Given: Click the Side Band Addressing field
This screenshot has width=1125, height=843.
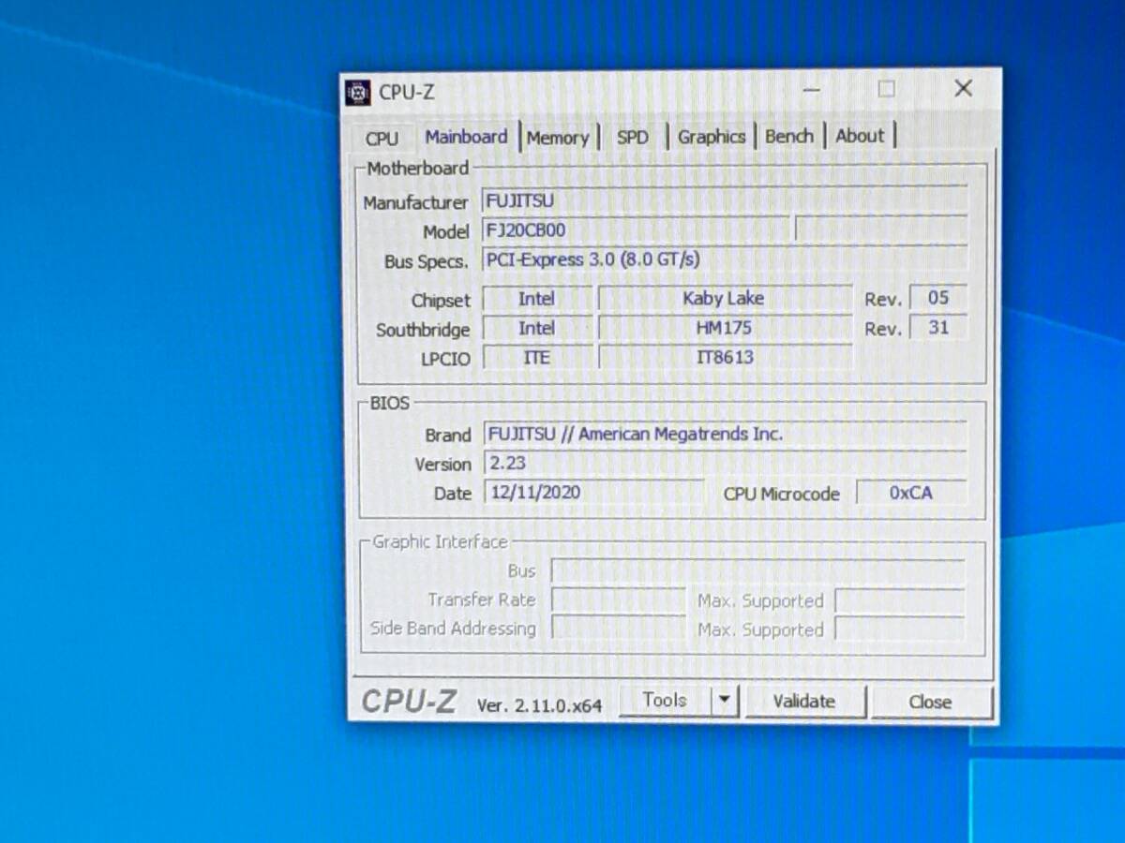Looking at the screenshot, I should tap(619, 629).
